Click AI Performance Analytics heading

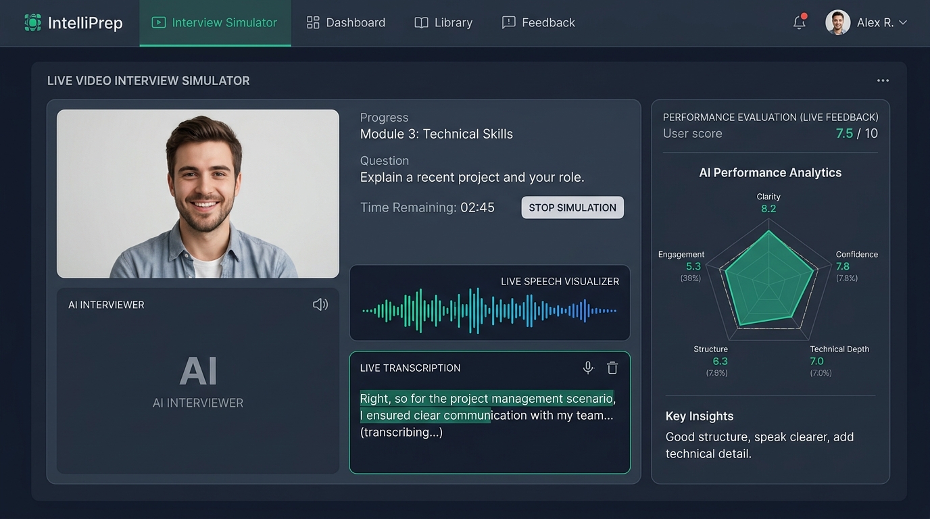point(770,172)
